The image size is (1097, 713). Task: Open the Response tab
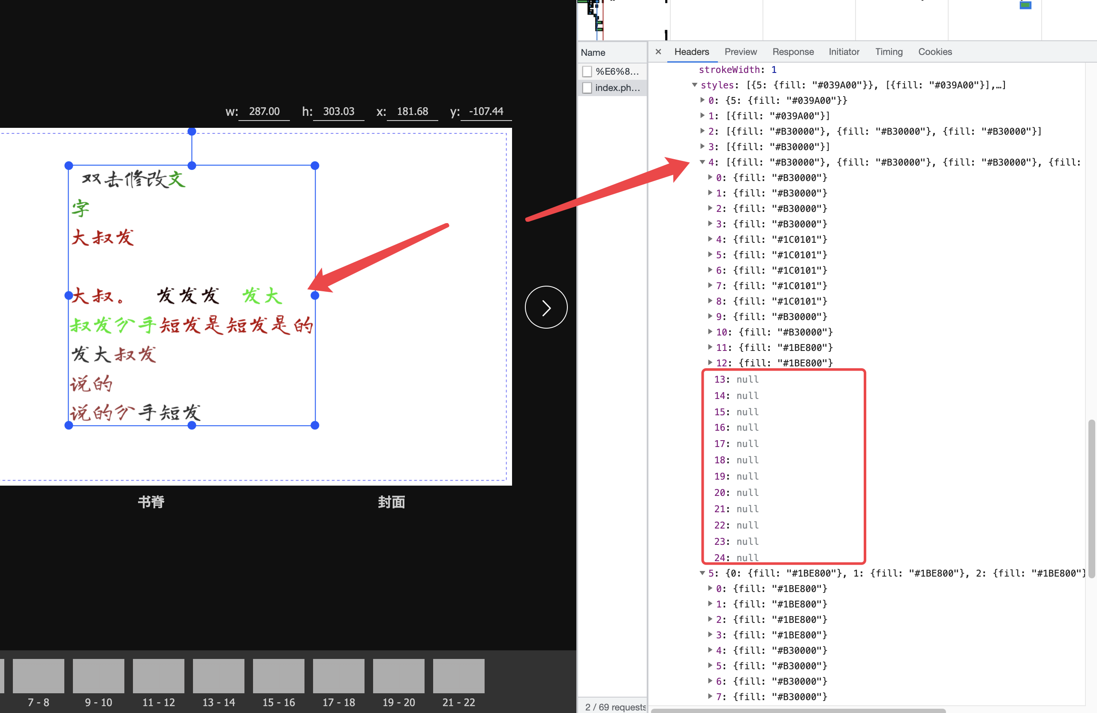793,51
